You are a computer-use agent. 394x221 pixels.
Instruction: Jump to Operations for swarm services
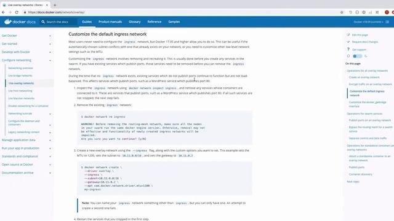point(364,114)
